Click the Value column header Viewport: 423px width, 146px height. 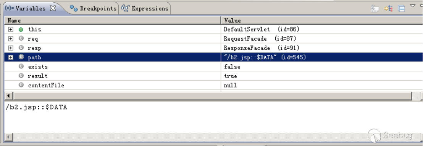point(322,21)
